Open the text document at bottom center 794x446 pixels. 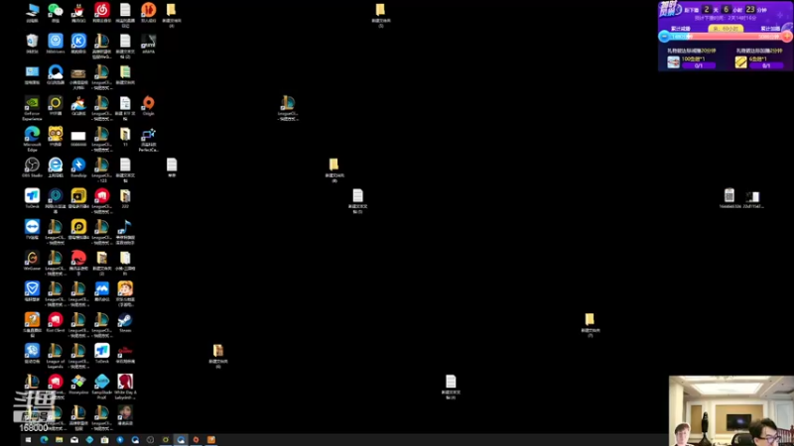(x=451, y=387)
